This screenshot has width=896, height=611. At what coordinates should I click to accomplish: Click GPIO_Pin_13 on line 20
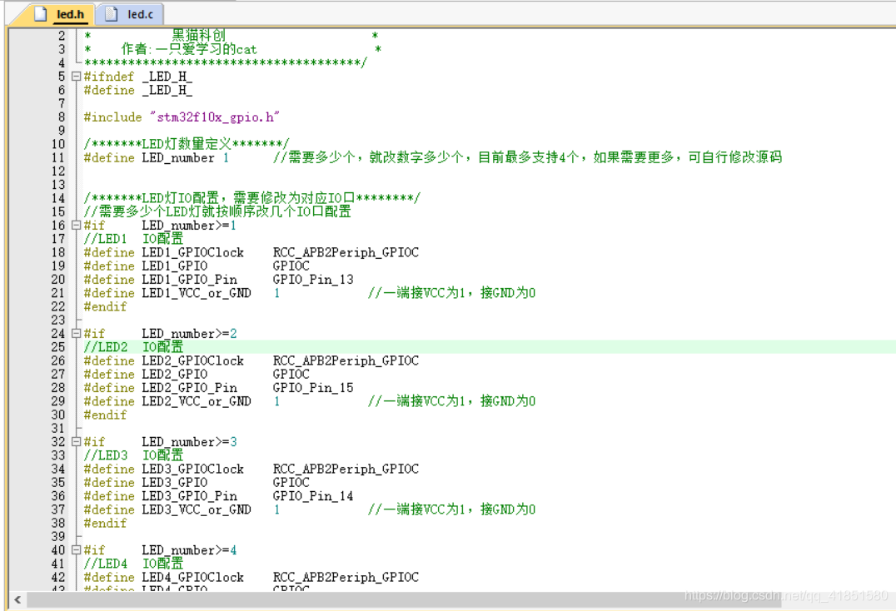[313, 279]
